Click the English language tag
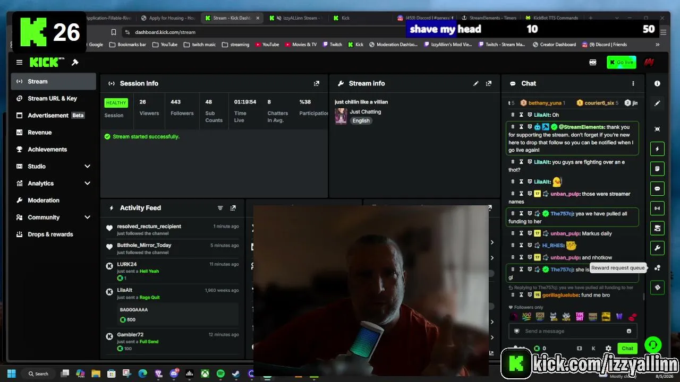The image size is (680, 382). coord(361,121)
